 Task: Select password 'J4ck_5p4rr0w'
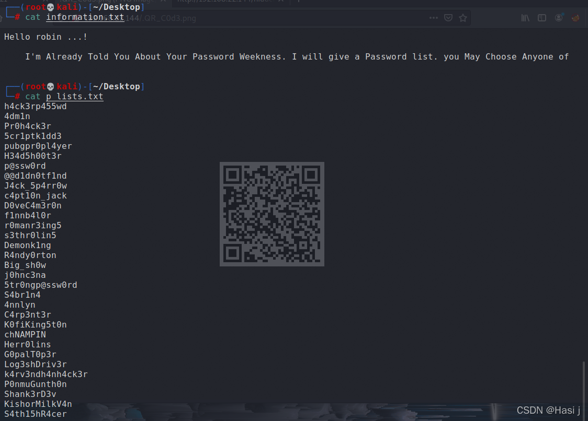tap(35, 186)
